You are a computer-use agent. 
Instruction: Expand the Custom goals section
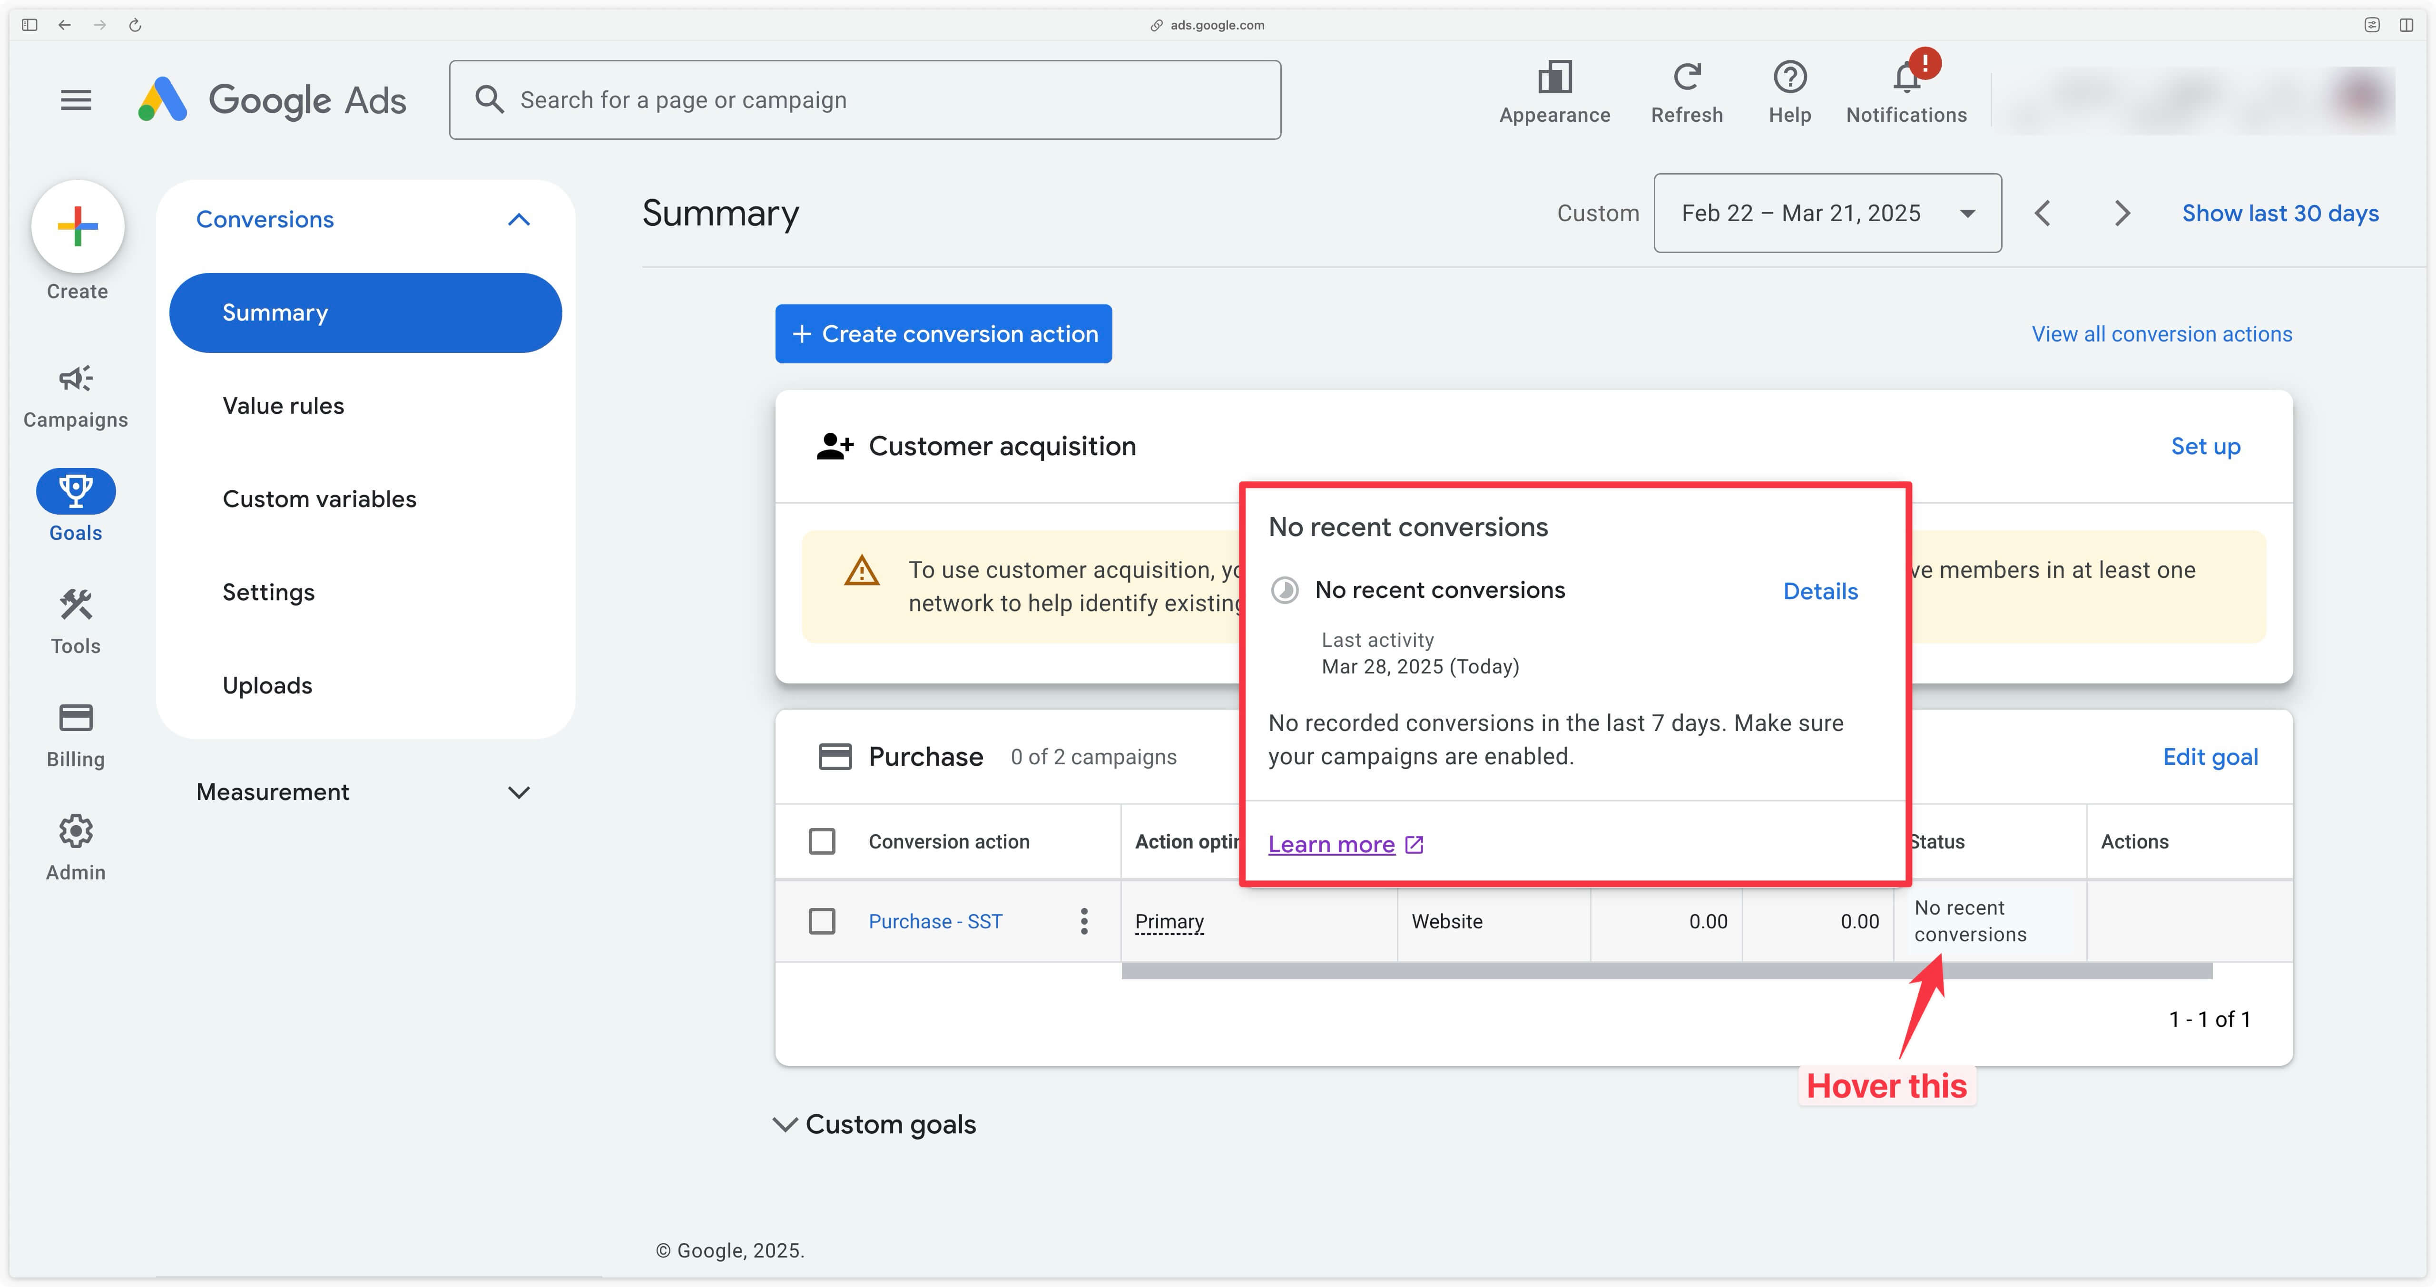pos(784,1124)
